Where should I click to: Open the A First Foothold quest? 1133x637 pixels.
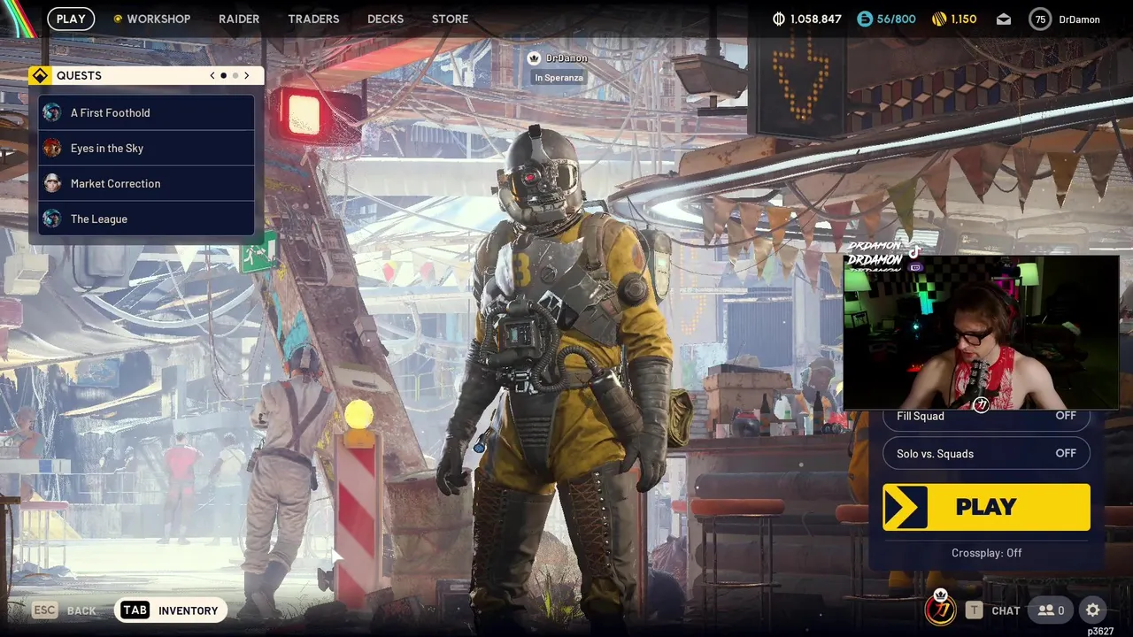click(x=147, y=112)
